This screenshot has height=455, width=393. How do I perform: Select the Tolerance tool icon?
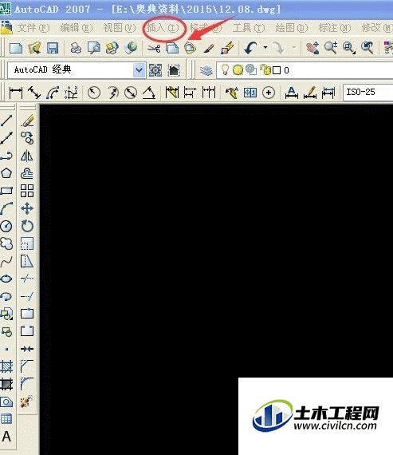coord(250,93)
